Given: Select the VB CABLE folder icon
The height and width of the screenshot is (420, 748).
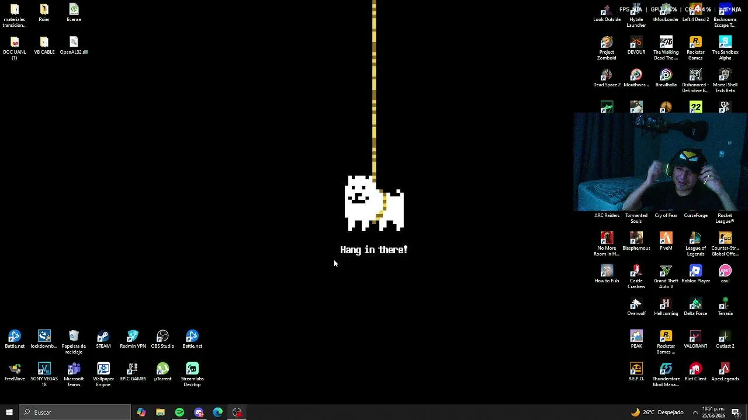Looking at the screenshot, I should (x=44, y=45).
